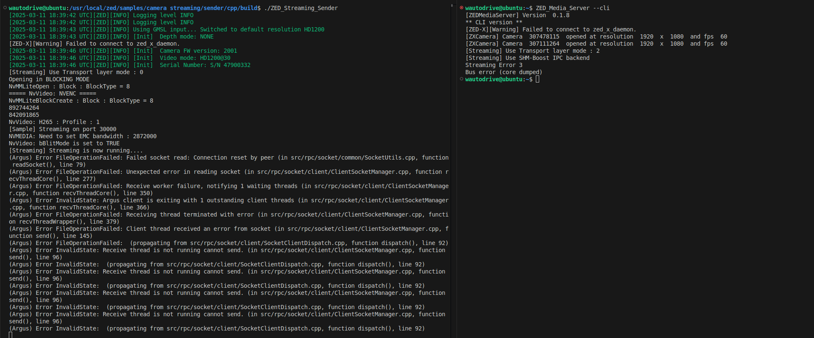Click the '===== NvVideo: NVENC =====' line

pos(52,93)
